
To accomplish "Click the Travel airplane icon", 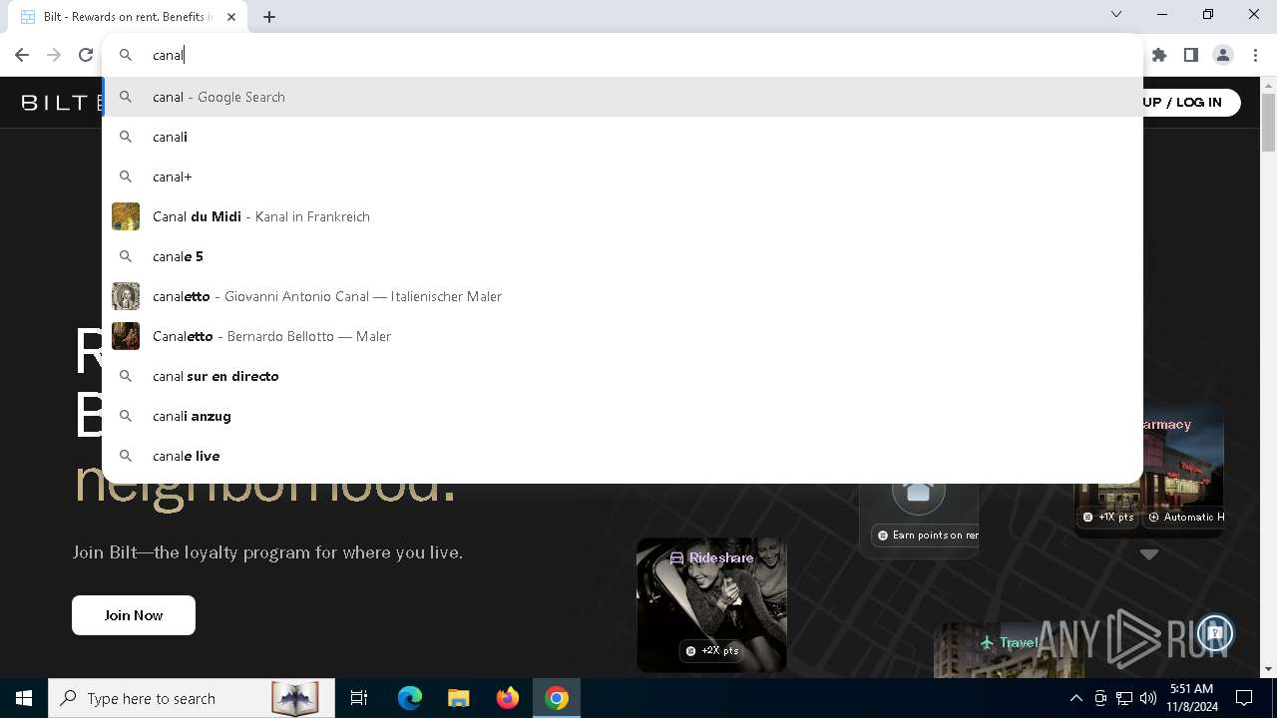I will tap(987, 642).
